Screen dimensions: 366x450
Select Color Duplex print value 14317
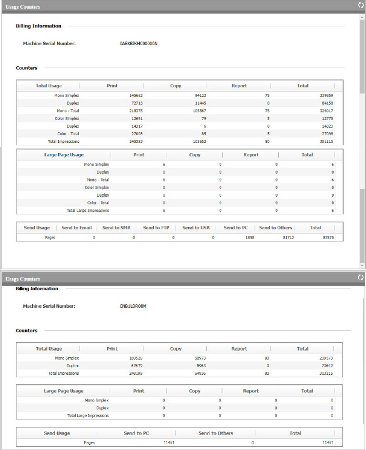(x=137, y=126)
